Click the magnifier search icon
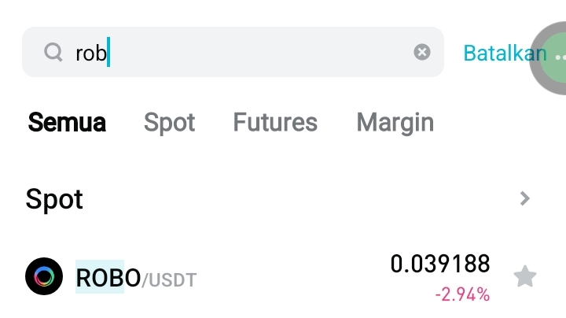566x318 pixels. point(53,53)
